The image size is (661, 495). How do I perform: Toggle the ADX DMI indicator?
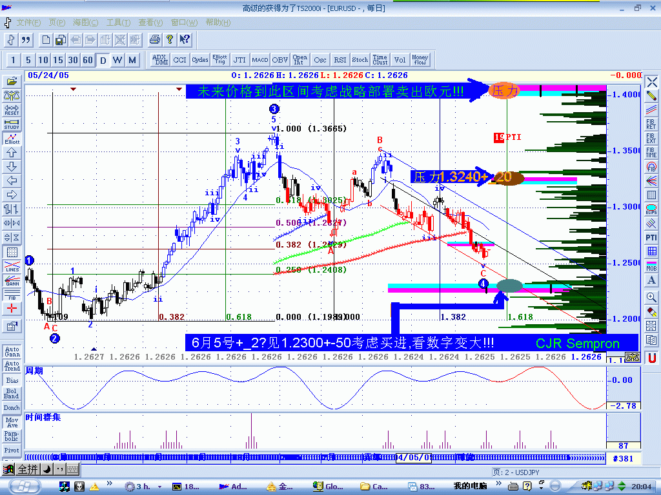tap(160, 60)
